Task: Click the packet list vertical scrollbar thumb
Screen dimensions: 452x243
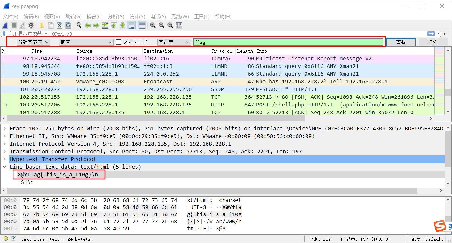Action: tap(448, 92)
